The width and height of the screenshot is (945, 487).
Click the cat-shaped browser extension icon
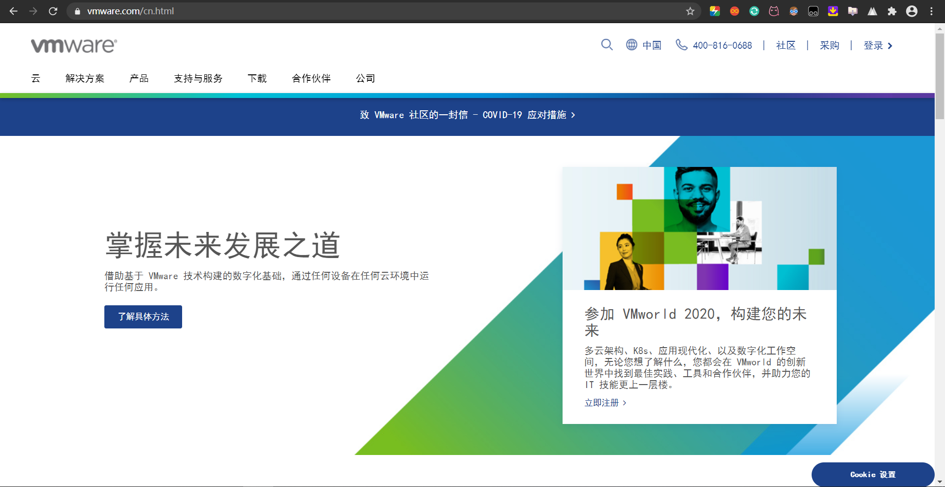pos(774,11)
